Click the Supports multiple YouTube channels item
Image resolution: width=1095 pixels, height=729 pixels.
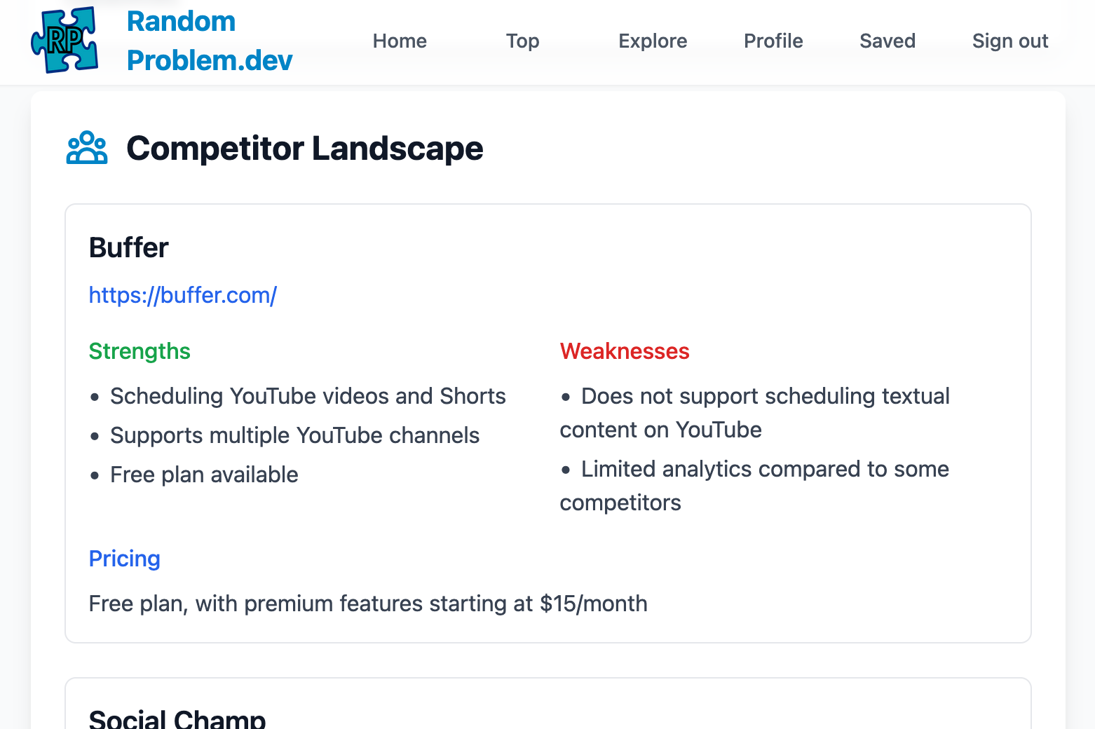[x=294, y=435]
